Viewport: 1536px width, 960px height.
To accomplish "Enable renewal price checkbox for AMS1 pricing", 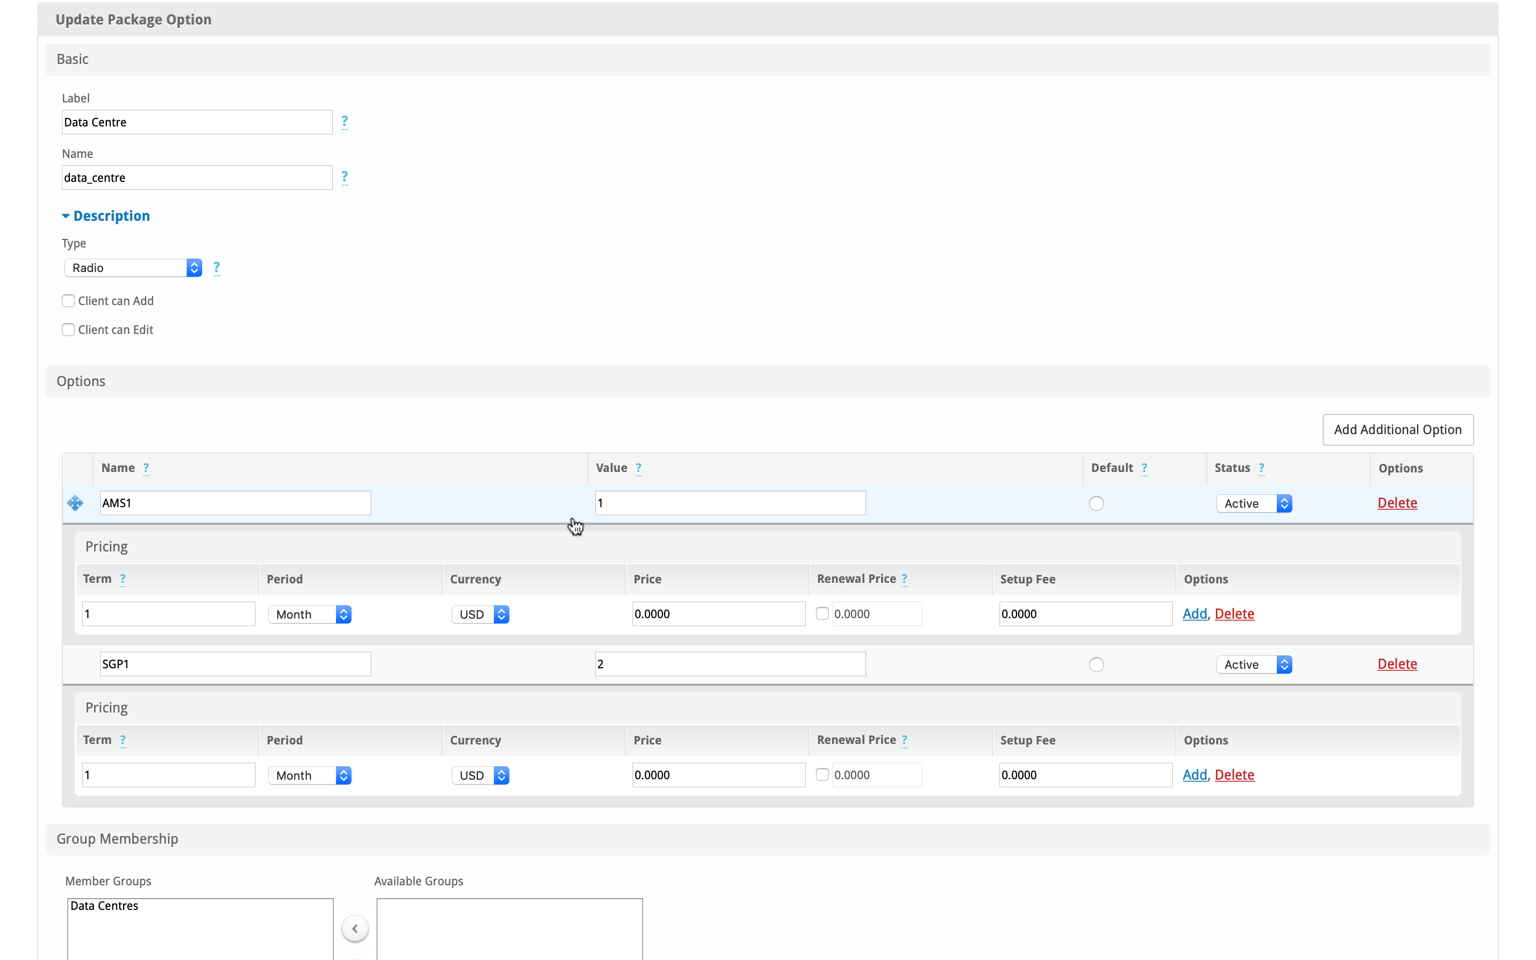I will pyautogui.click(x=822, y=613).
